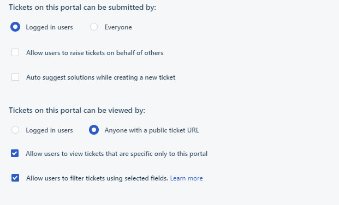
Task: Click the 'Tickets on this portal can be viewed by' heading
Action: 77,110
